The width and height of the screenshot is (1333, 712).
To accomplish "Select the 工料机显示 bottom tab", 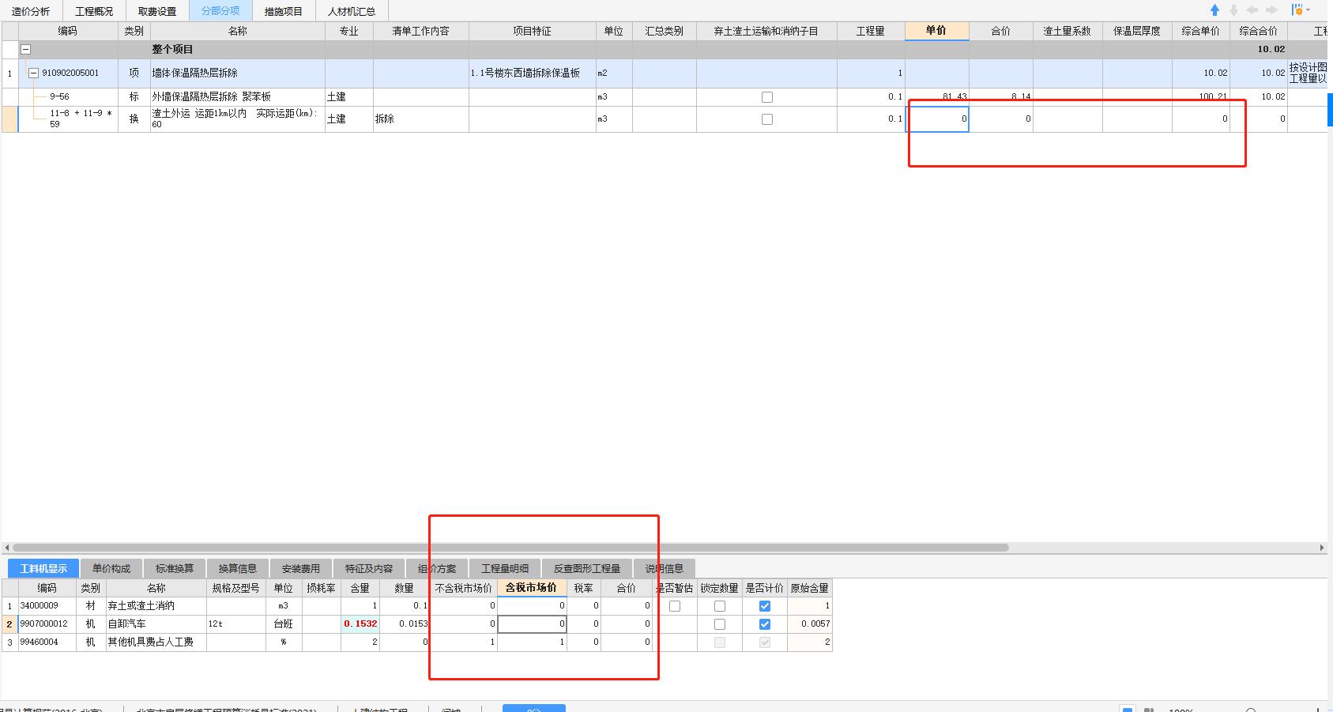I will coord(43,568).
